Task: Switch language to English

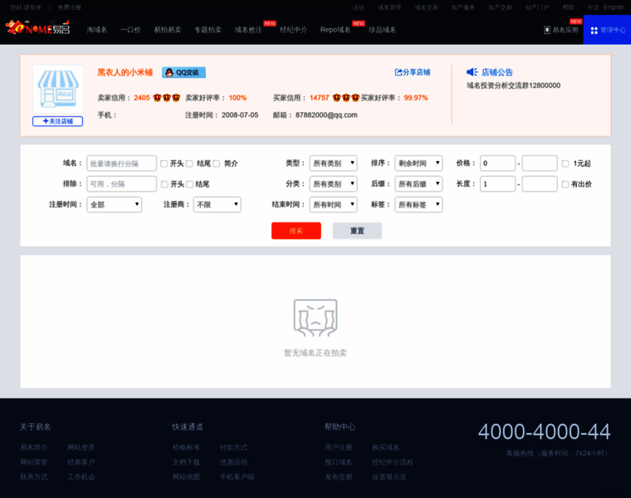Action: [614, 7]
